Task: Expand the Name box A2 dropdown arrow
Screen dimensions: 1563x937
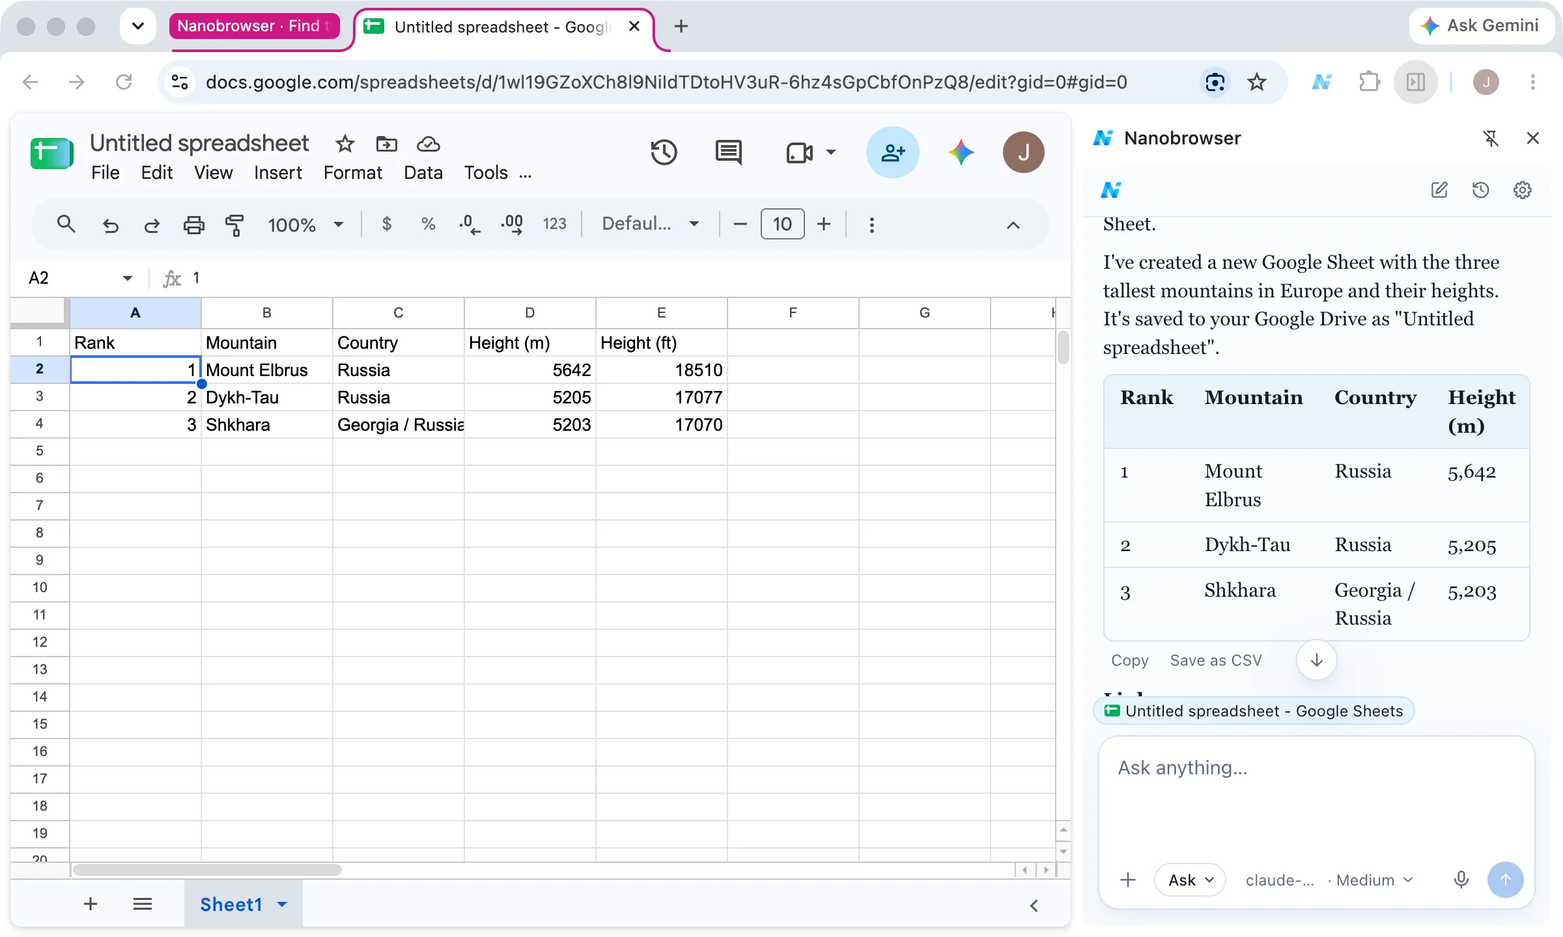Action: (127, 278)
